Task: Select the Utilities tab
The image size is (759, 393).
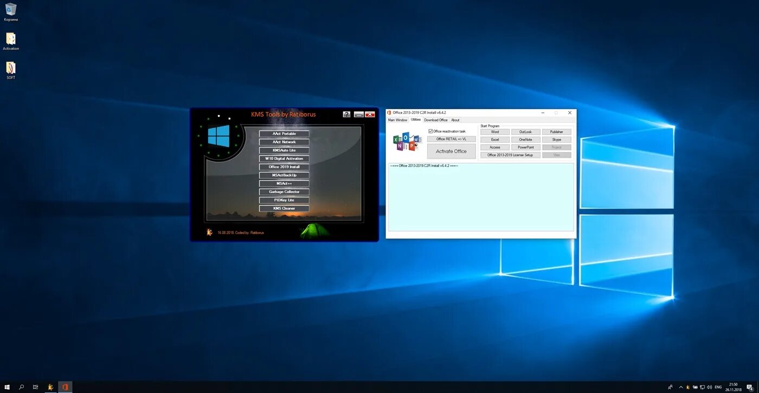Action: click(416, 119)
